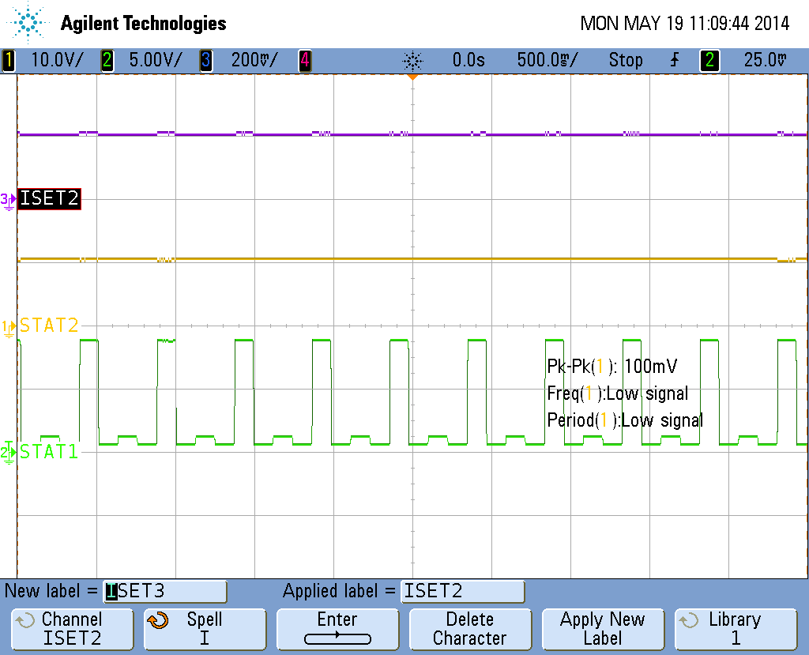809x655 pixels.
Task: Select the channel 1 indicator in status bar
Action: (8, 60)
